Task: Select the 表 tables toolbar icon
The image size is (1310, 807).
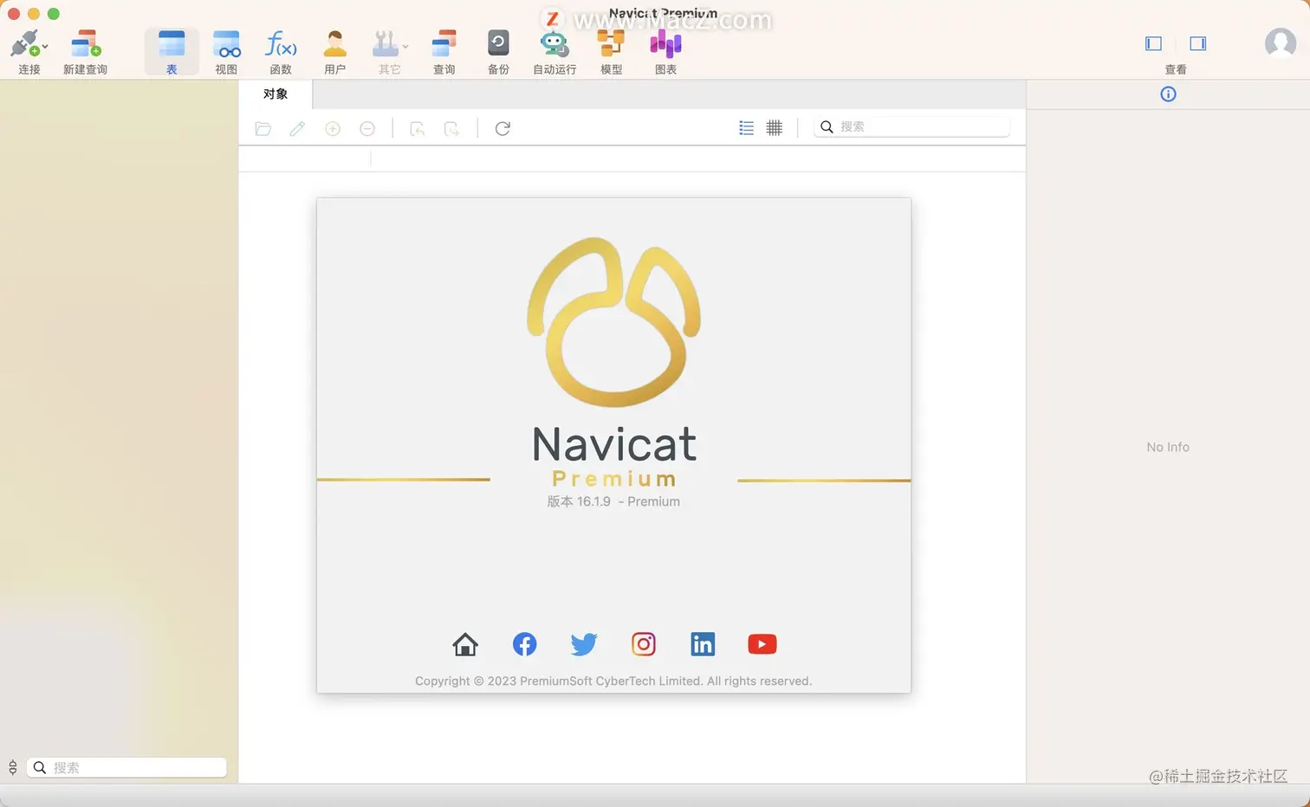Action: 172,43
